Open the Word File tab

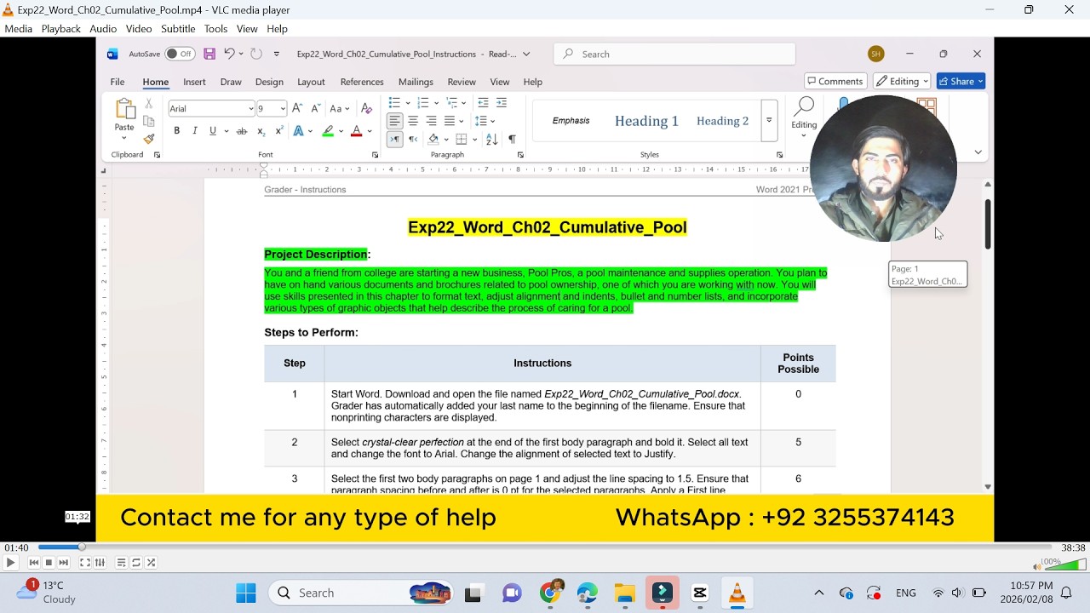click(118, 82)
